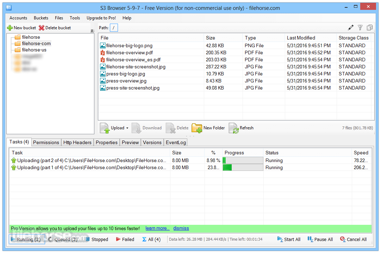This screenshot has width=381, height=253.
Task: Click the pencil edit path icon
Action: (x=350, y=28)
